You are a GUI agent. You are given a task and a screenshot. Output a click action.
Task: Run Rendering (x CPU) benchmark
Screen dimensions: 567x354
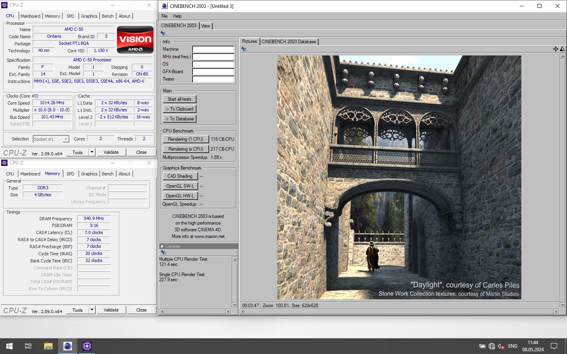tap(185, 149)
